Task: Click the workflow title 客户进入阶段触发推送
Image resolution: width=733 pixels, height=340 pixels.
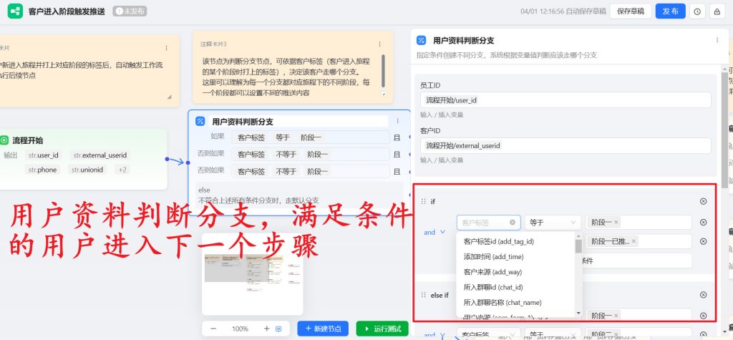Action: [67, 11]
